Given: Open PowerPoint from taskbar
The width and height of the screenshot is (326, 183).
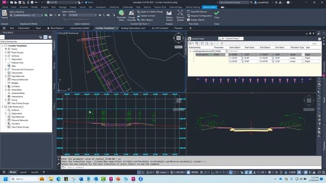Looking at the screenshot, I should click(118, 179).
